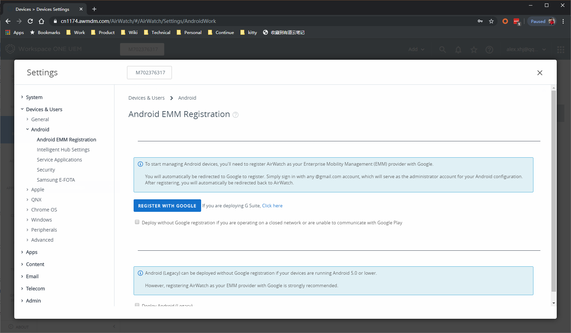Open new browser tab with plus icon
571x333 pixels.
[94, 9]
